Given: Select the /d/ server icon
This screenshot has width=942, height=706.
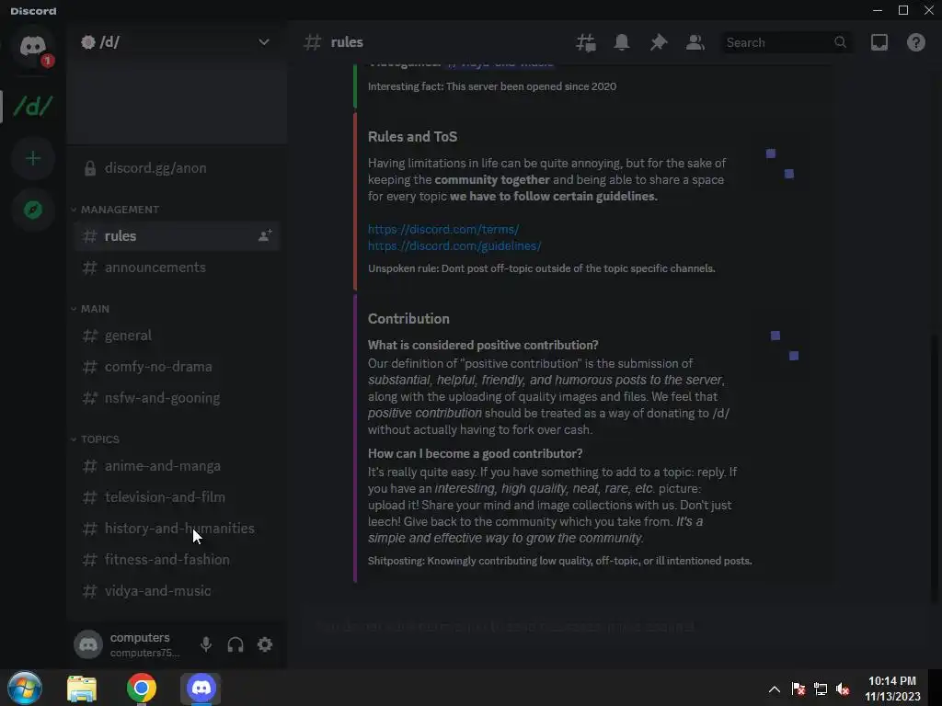Looking at the screenshot, I should [33, 107].
